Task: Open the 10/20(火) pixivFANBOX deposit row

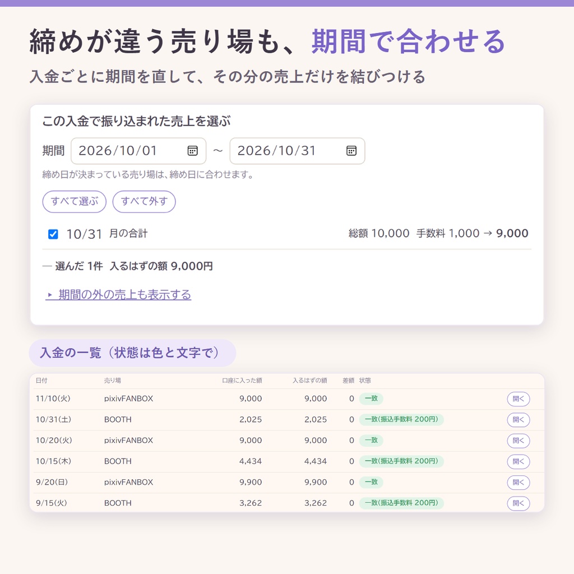Action: 519,441
